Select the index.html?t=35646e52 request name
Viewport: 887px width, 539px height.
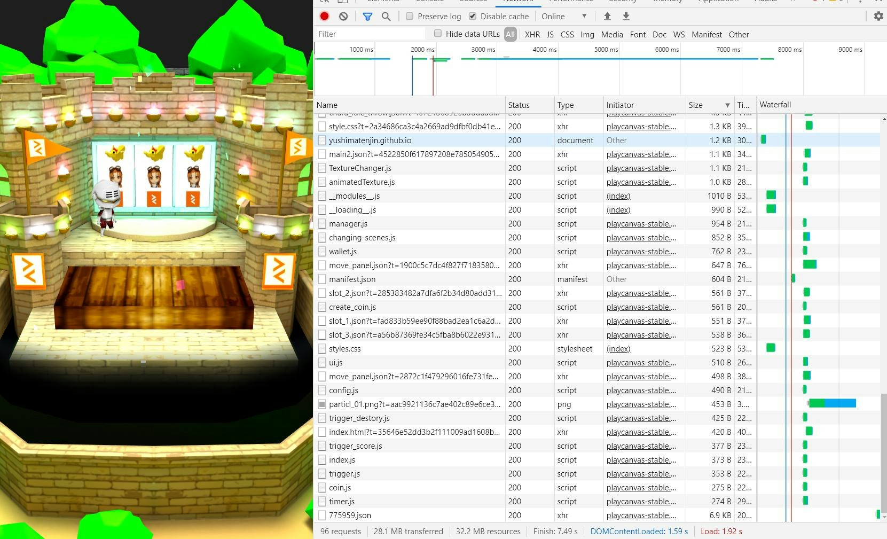point(414,432)
